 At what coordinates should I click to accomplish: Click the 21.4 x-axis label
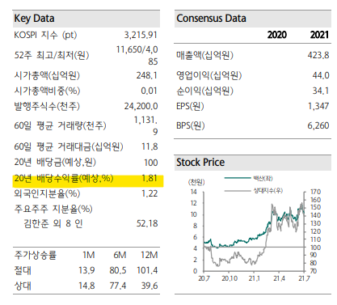pyautogui.click(x=280, y=278)
